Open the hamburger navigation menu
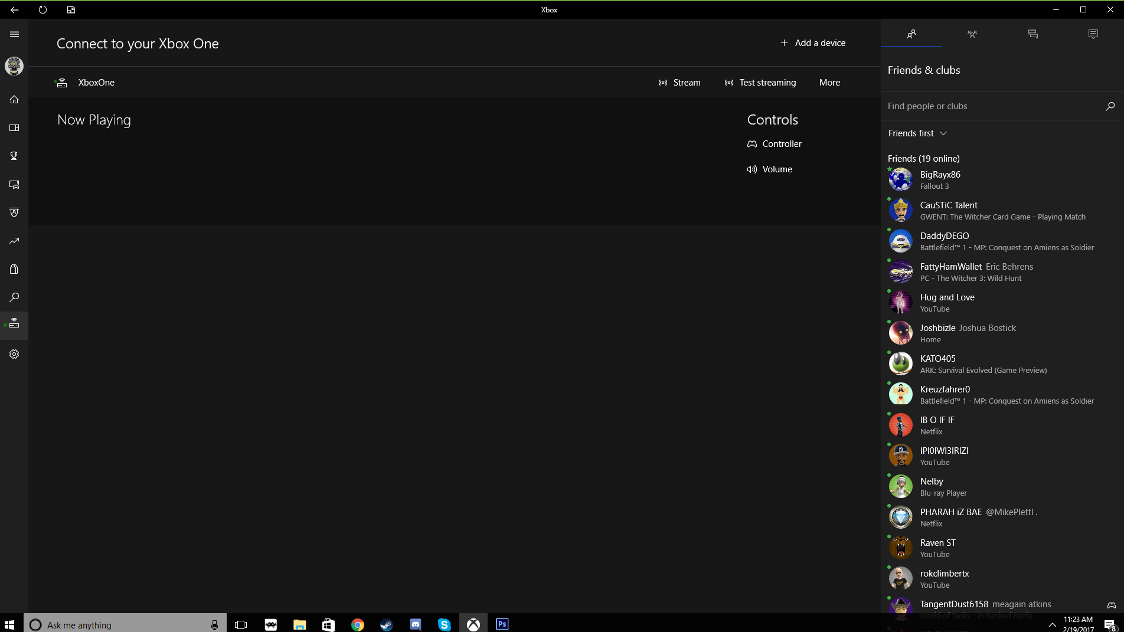Image resolution: width=1124 pixels, height=632 pixels. [x=14, y=34]
